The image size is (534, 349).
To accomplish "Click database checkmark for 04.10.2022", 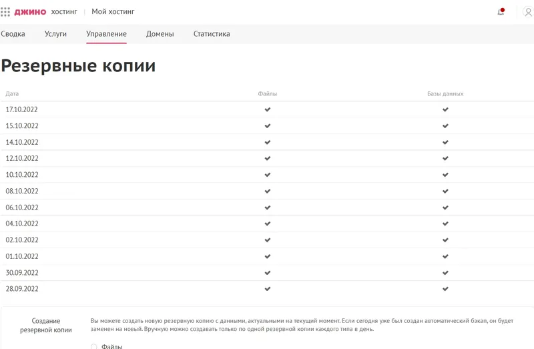I will (445, 224).
